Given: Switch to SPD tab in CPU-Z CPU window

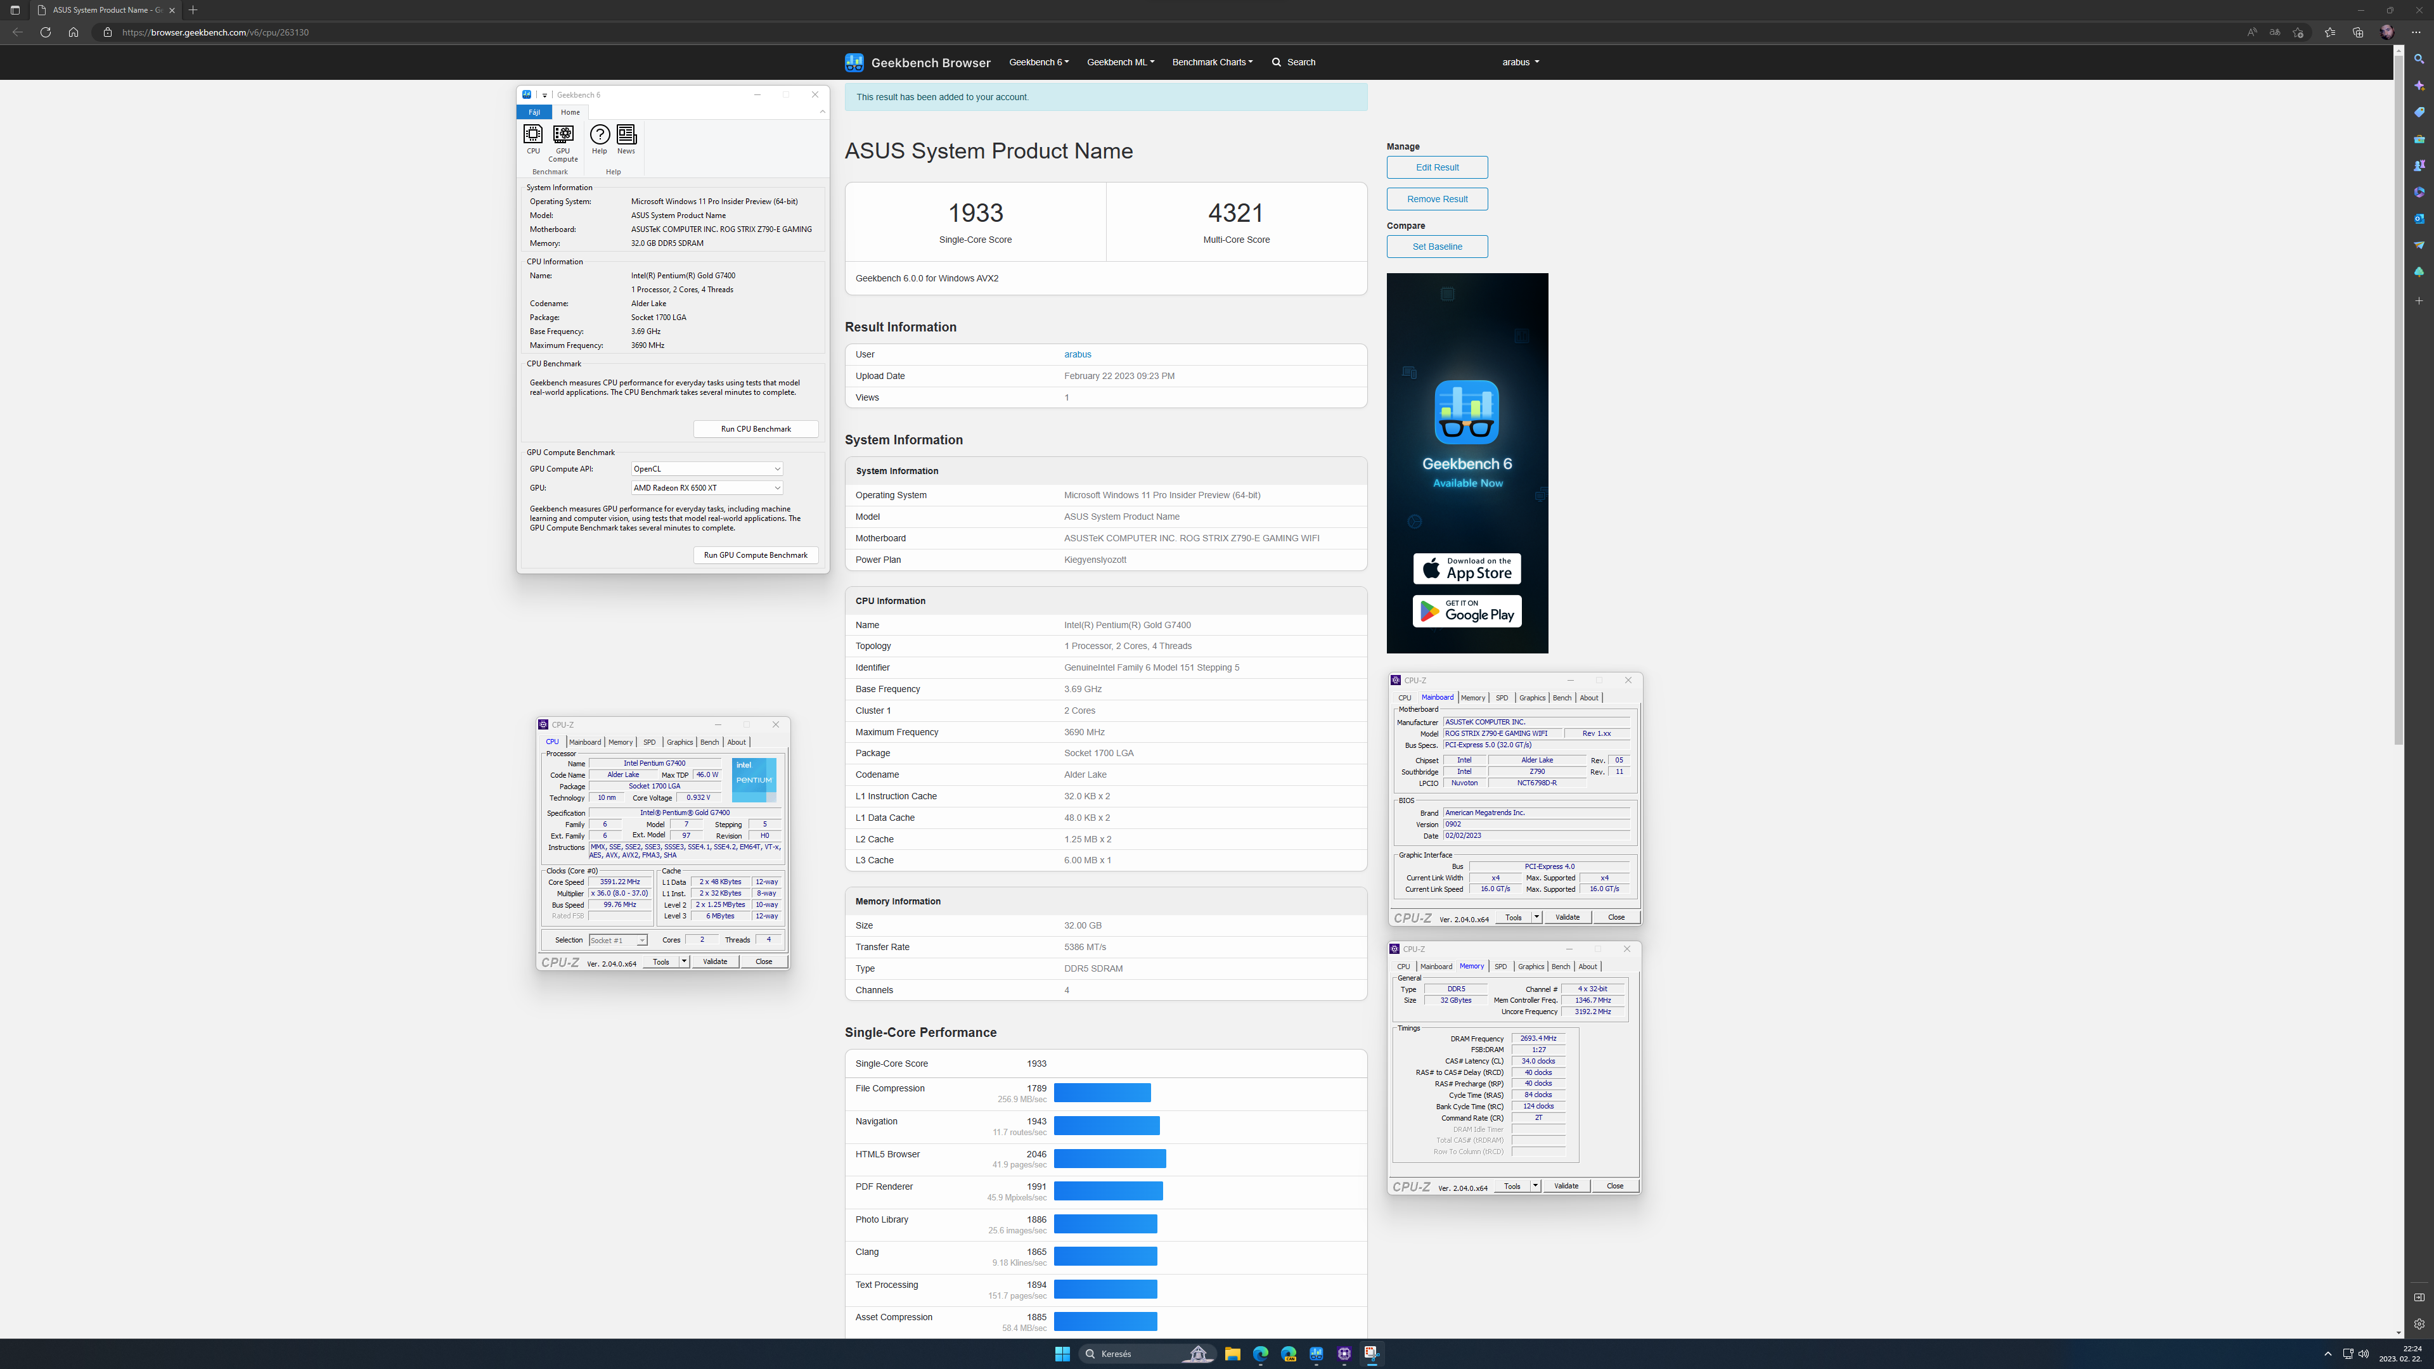Looking at the screenshot, I should point(649,742).
